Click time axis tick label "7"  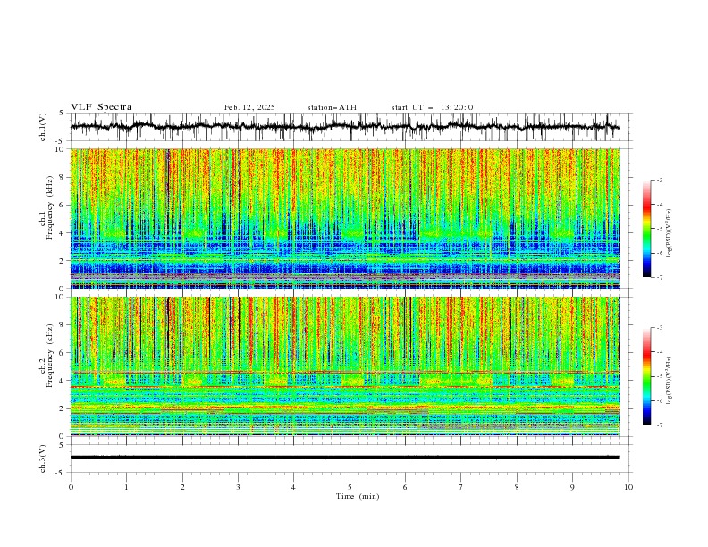[461, 487]
